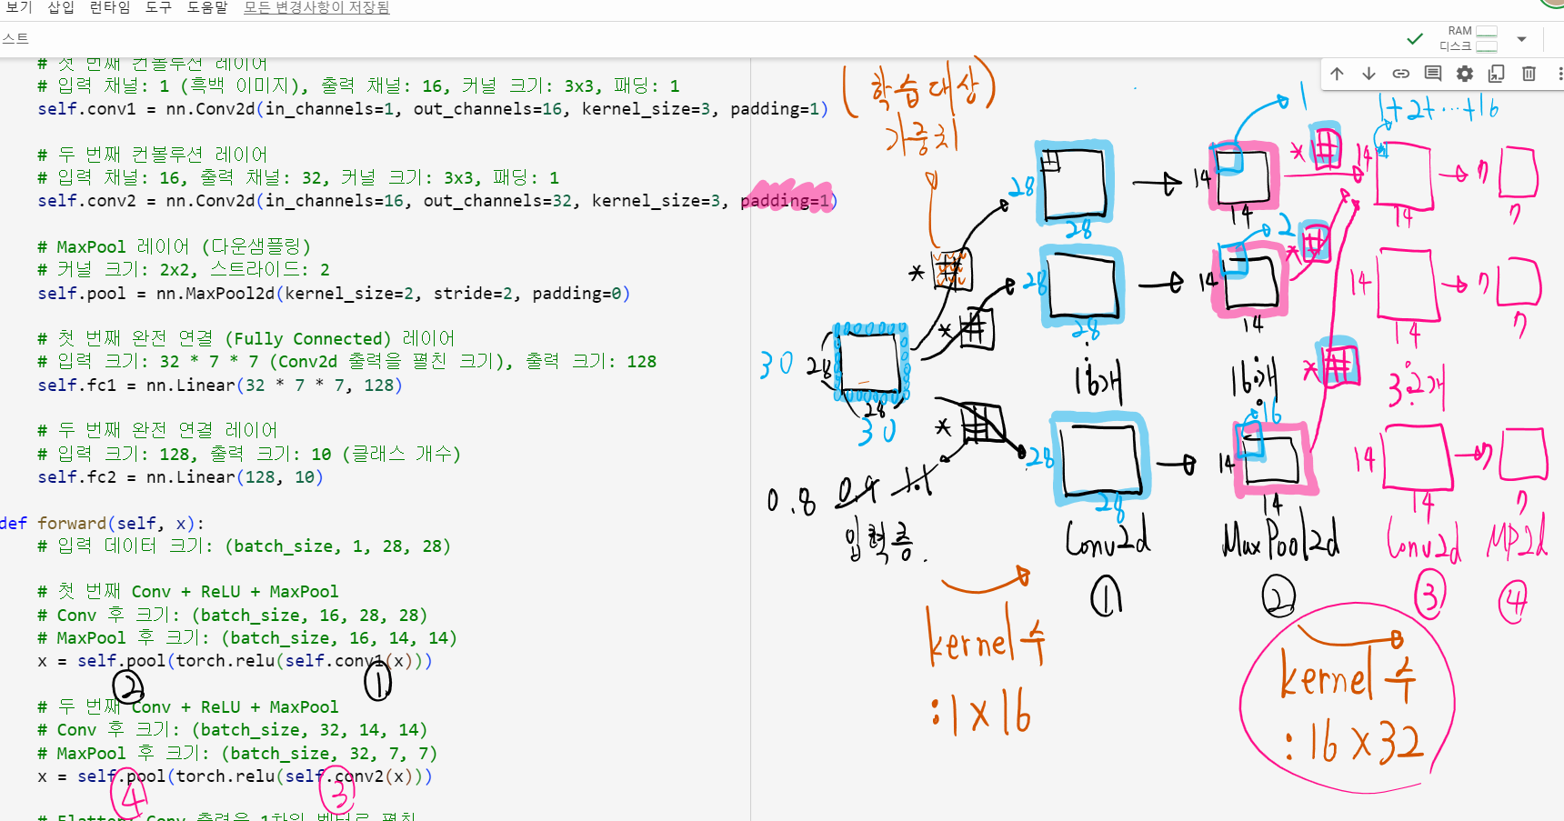This screenshot has width=1564, height=821.
Task: Copy link to cell using chain icon
Action: [x=1400, y=74]
